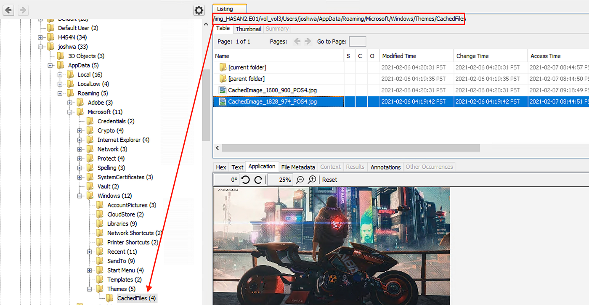Screen dimensions: 589x305
Task: Click the Go to Page input field
Action: 358,41
